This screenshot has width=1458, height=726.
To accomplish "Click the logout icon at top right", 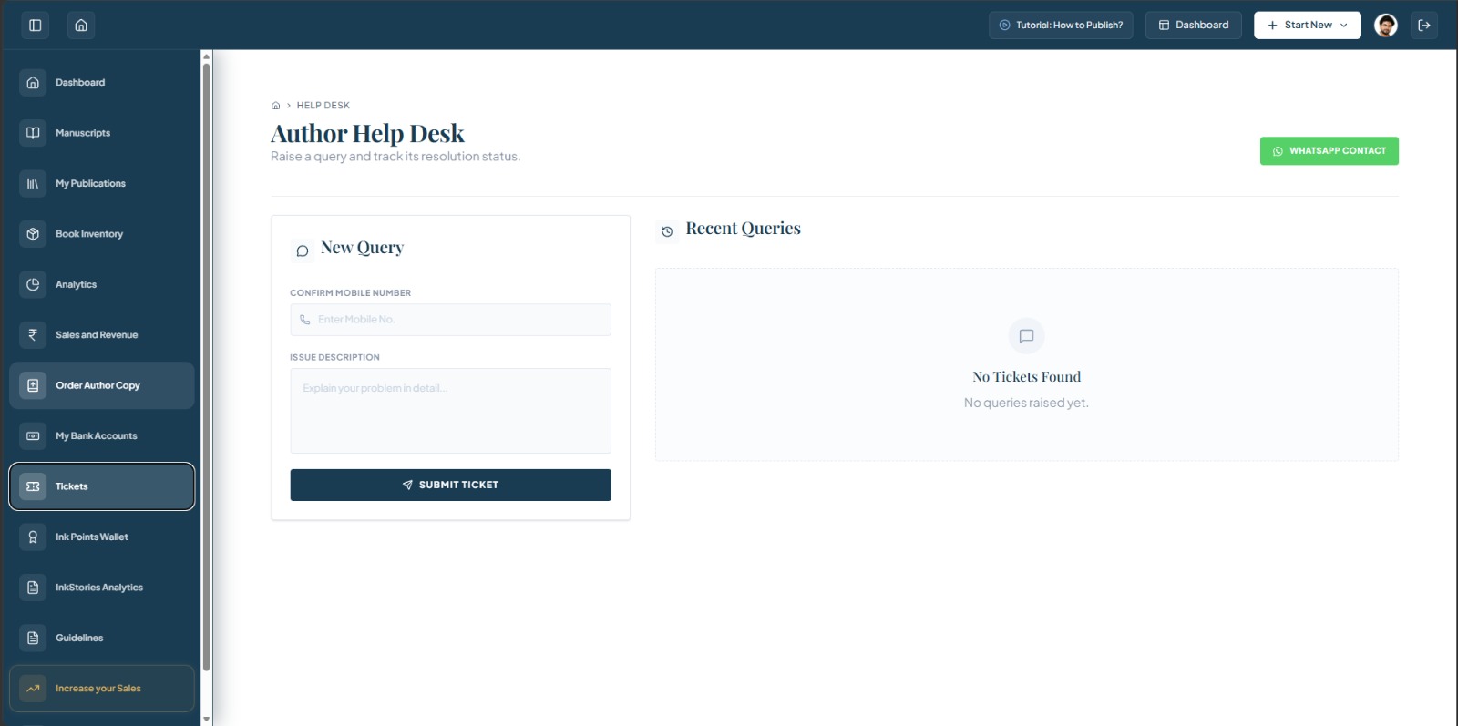I will [1424, 26].
